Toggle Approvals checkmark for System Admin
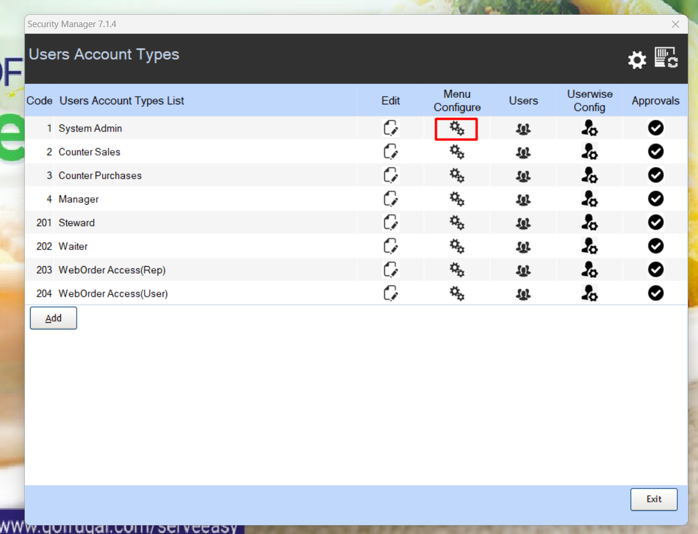The height and width of the screenshot is (534, 698). point(656,128)
